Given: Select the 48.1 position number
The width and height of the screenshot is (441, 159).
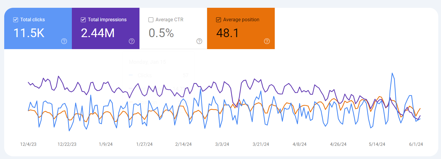Looking at the screenshot, I should [227, 33].
